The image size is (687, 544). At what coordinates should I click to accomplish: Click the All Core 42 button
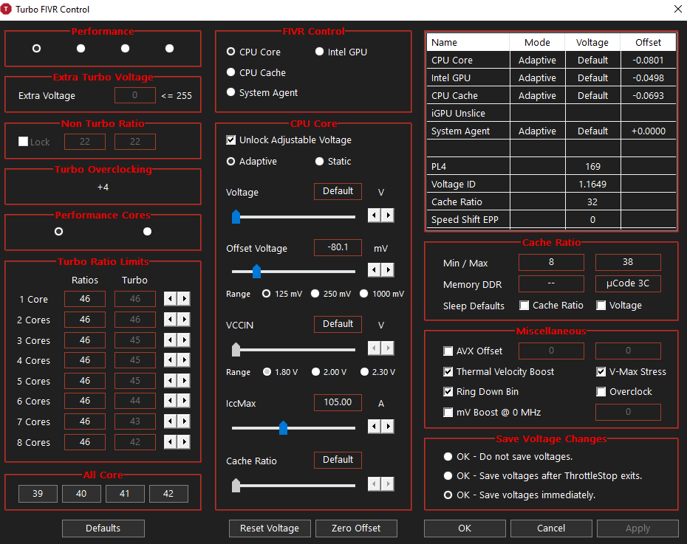coord(168,494)
